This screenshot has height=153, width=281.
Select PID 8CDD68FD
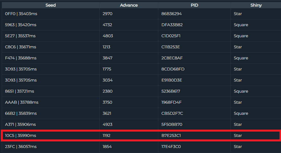tap(173, 69)
